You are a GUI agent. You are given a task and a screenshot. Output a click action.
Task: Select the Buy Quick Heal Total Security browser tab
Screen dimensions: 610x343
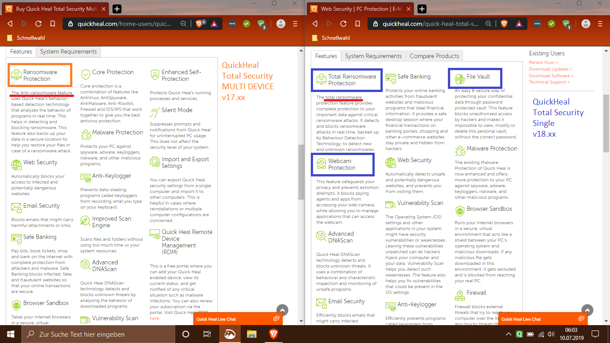pos(55,9)
